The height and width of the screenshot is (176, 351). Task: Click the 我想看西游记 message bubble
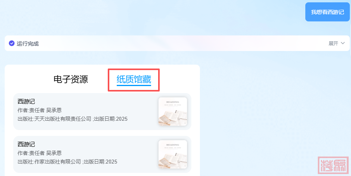(x=328, y=12)
